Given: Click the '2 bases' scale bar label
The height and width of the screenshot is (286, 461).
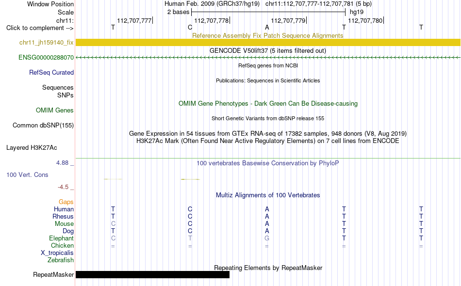Looking at the screenshot, I should (x=178, y=12).
